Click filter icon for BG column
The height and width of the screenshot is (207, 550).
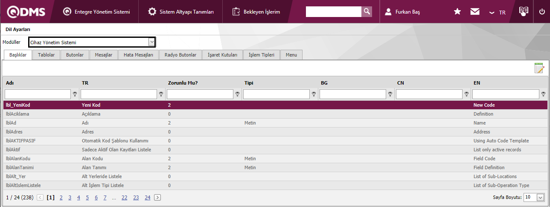click(390, 94)
